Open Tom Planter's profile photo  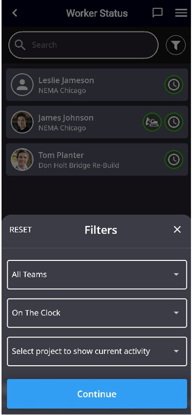(22, 159)
